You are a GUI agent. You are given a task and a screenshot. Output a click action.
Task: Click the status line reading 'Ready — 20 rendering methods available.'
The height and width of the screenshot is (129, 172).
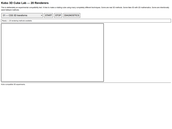coord(86,21)
